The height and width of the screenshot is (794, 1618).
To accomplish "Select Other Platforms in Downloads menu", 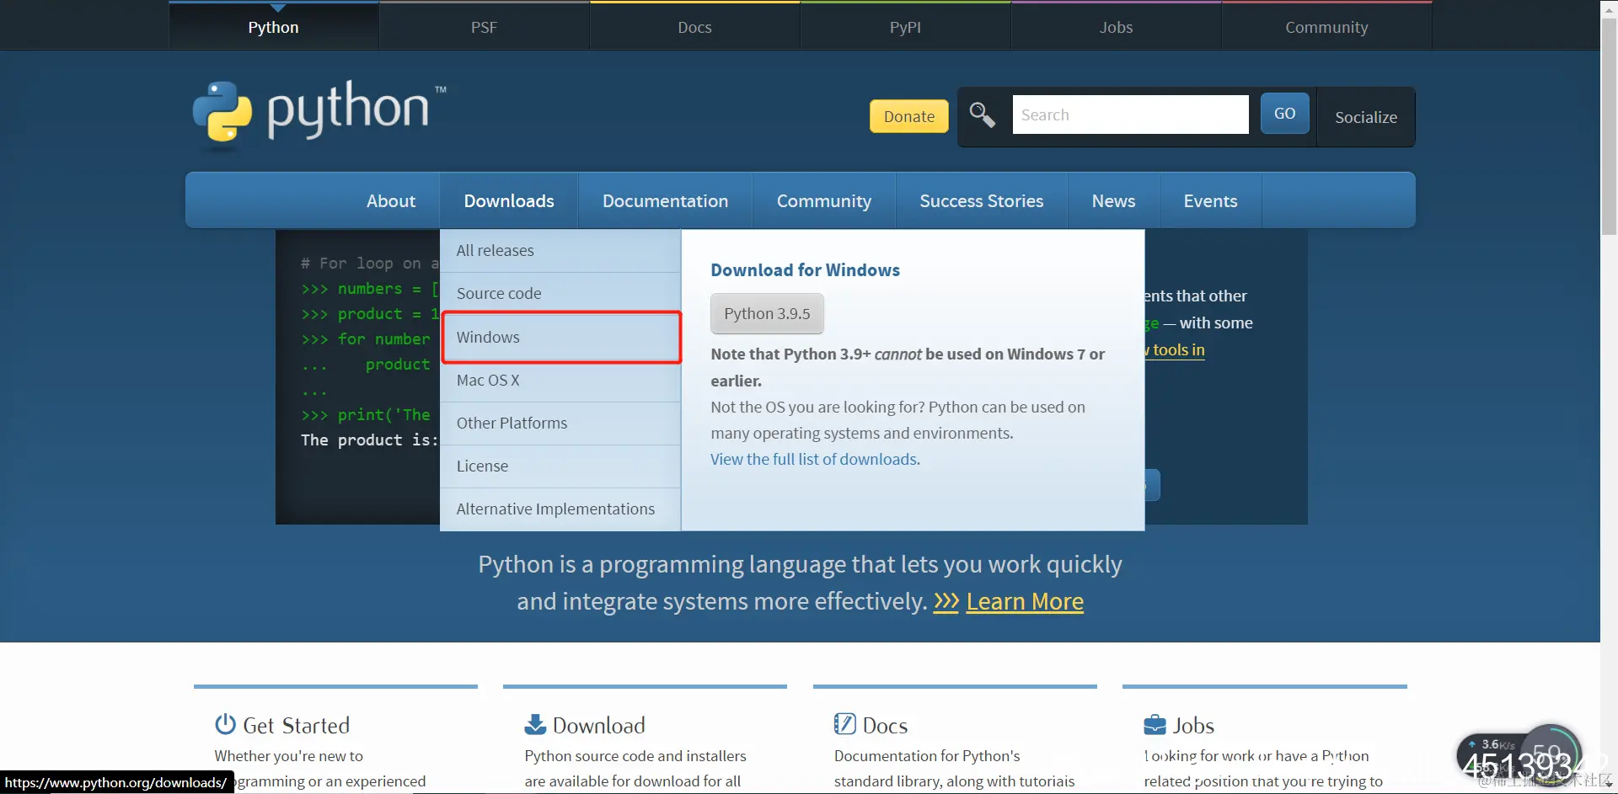I will [560, 424].
